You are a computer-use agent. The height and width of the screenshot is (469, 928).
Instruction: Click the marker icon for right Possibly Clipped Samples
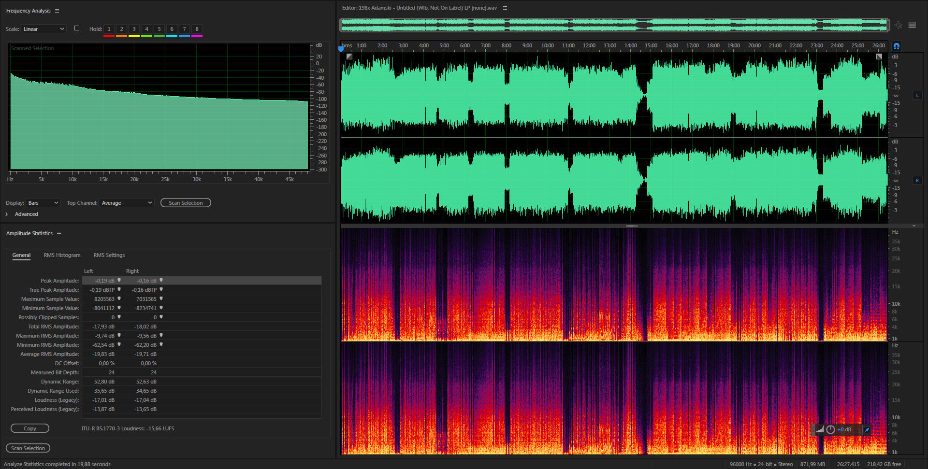[x=161, y=317]
